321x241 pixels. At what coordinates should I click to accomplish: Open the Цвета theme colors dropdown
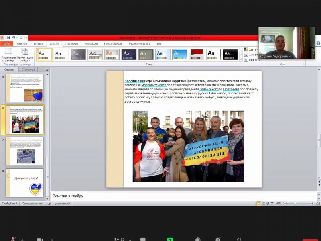251,49
